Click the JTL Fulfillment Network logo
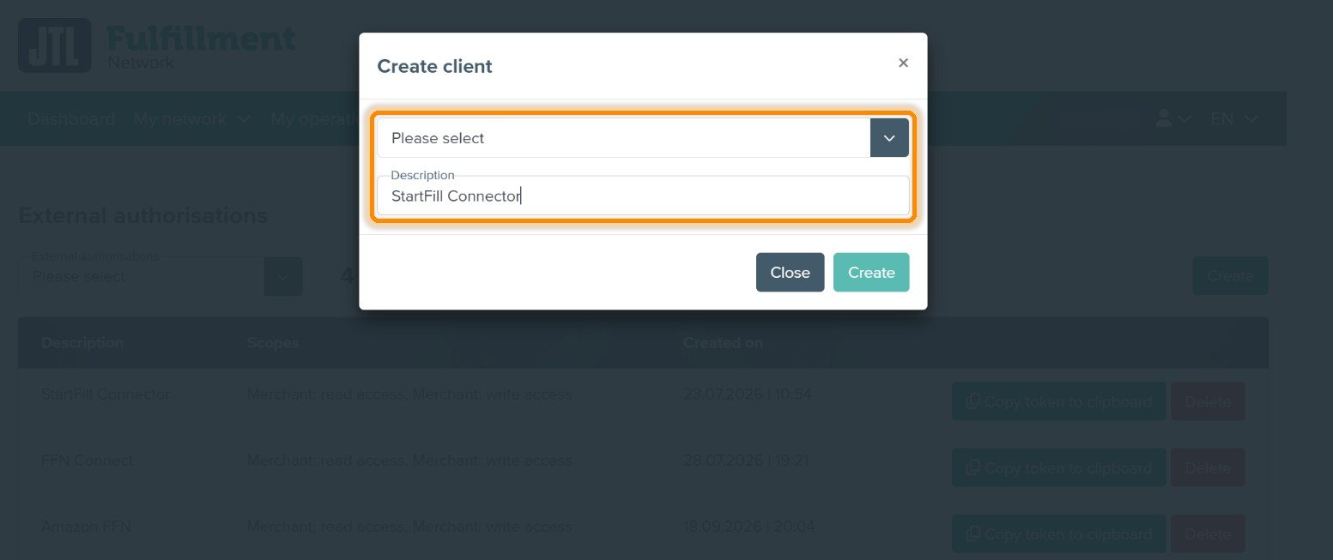Image resolution: width=1333 pixels, height=560 pixels. coord(157,45)
